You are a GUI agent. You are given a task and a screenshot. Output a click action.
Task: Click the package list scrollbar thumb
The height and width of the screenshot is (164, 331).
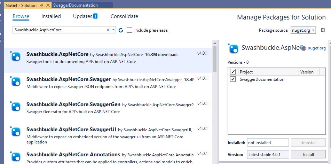point(215,59)
